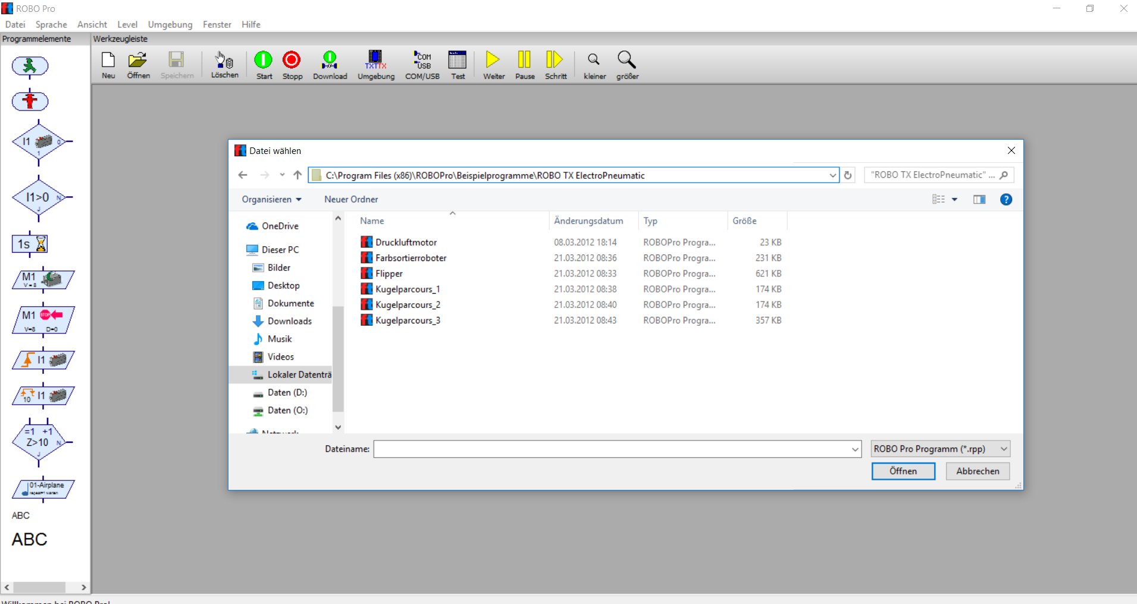Select the wait for input I1 element
Screen dimensions: 1137x604
[43, 360]
